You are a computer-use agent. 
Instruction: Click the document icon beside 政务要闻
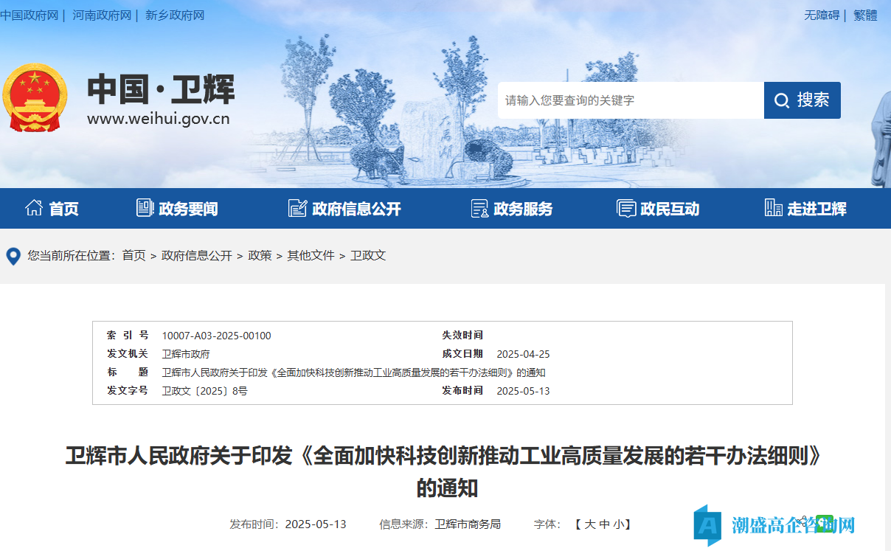click(x=145, y=208)
